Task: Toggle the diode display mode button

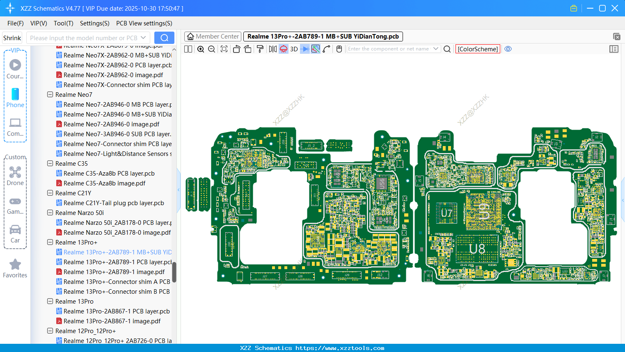Action: [x=305, y=49]
